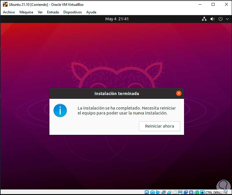The height and width of the screenshot is (195, 232).
Task: Maximize the VirtualBox window
Action: coord(213,4)
